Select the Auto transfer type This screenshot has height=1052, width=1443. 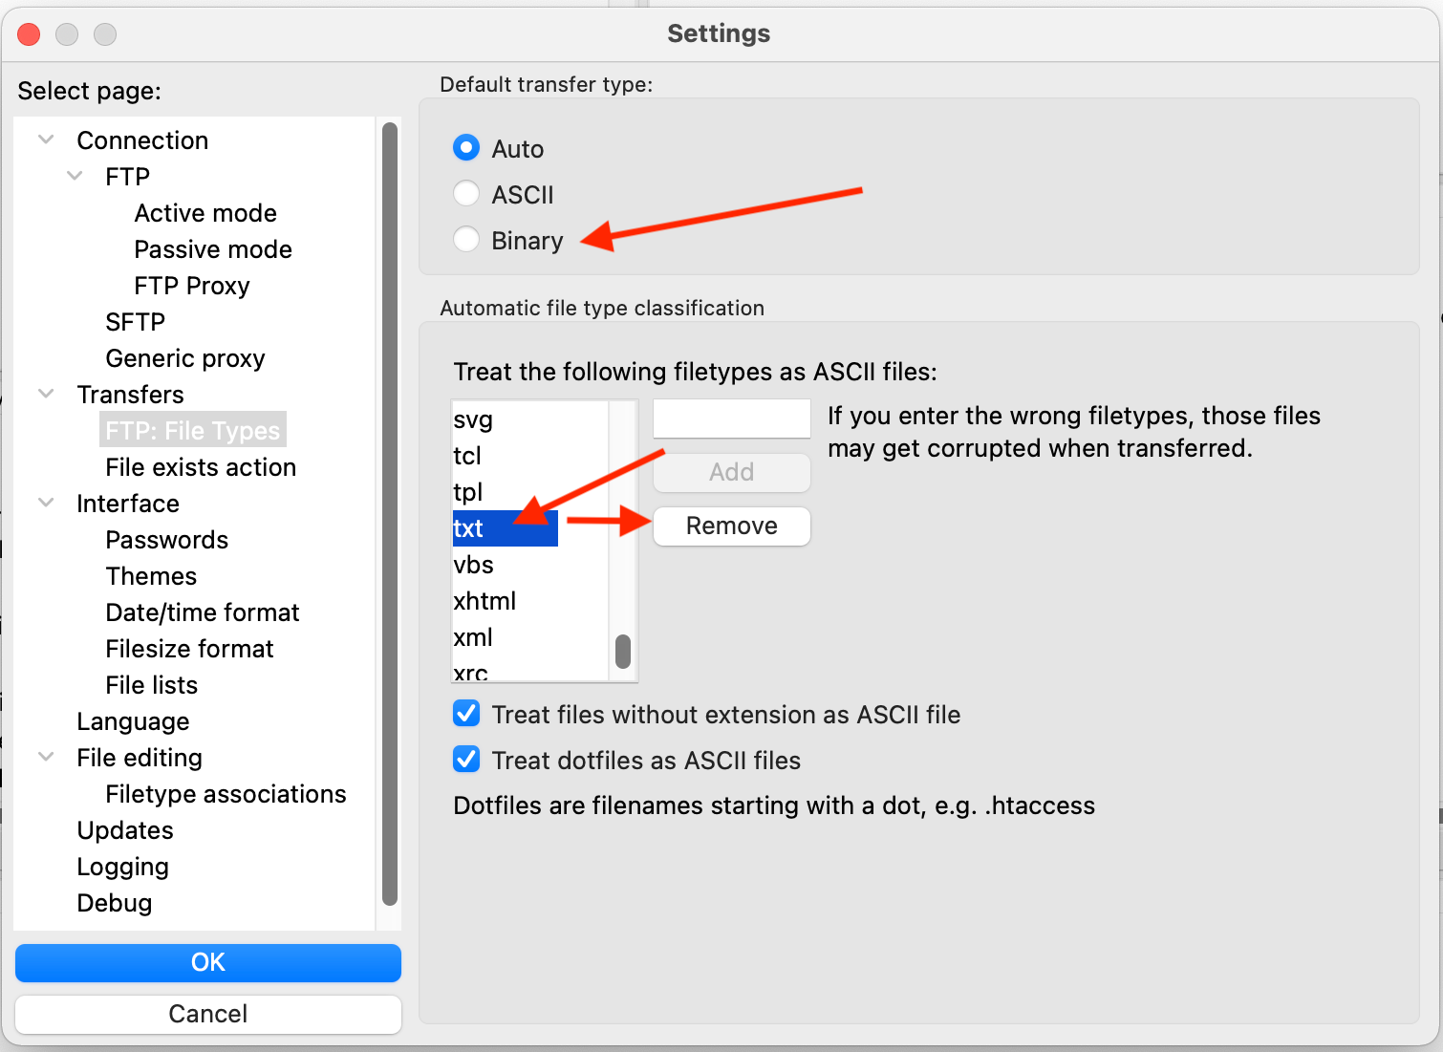pyautogui.click(x=465, y=148)
